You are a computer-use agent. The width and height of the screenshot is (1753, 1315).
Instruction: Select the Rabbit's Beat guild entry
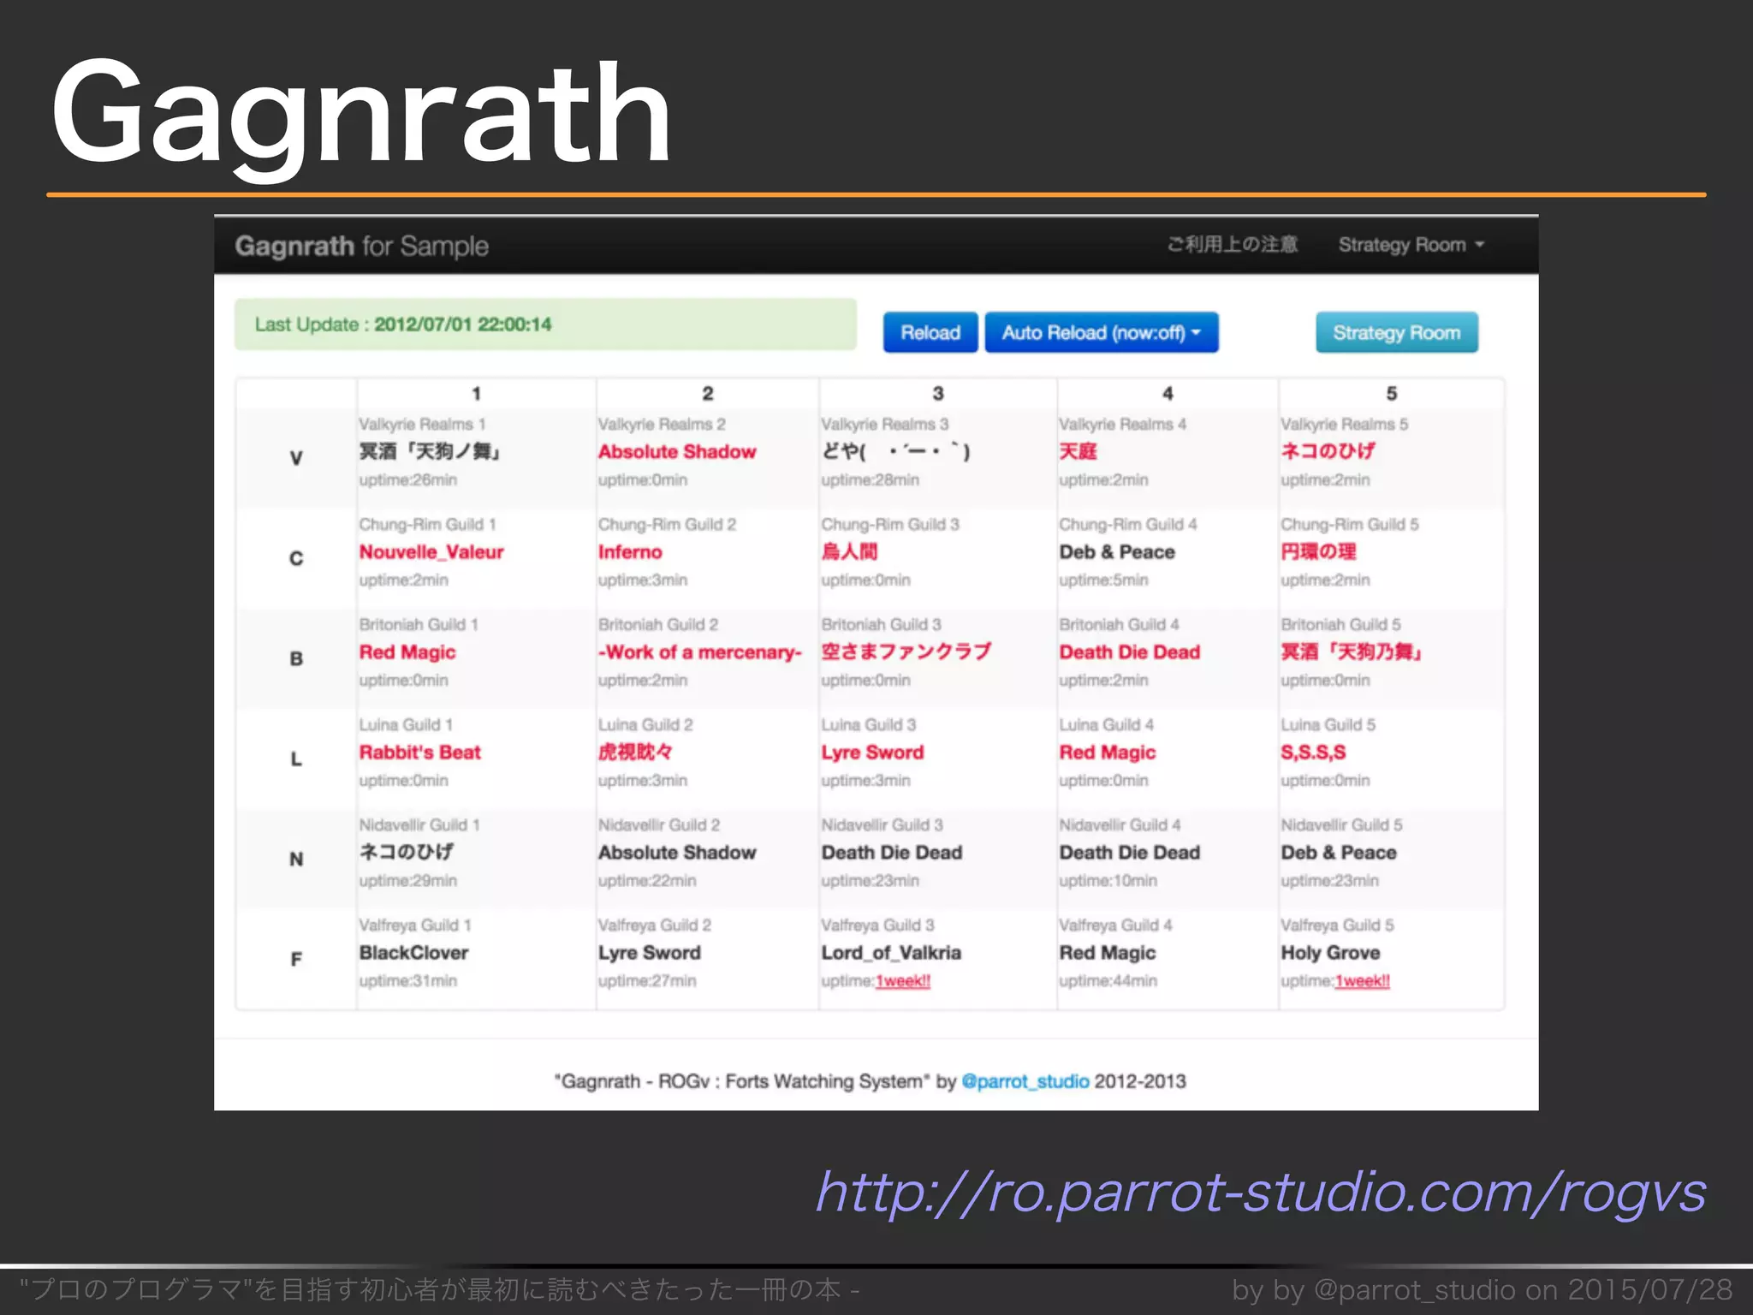[x=419, y=753]
